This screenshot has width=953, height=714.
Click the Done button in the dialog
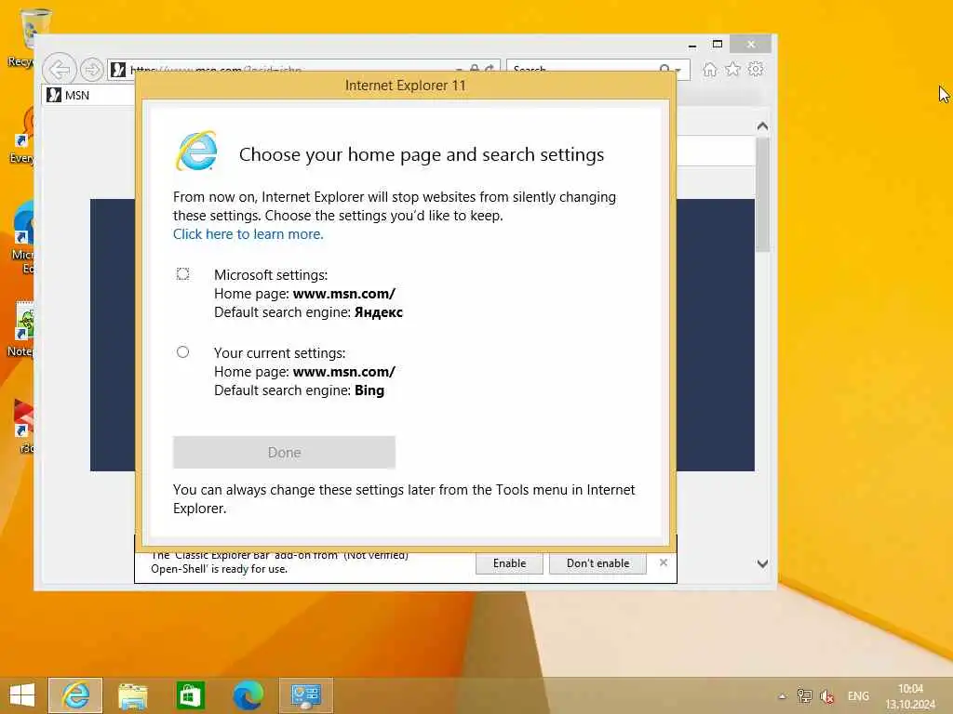click(x=284, y=453)
